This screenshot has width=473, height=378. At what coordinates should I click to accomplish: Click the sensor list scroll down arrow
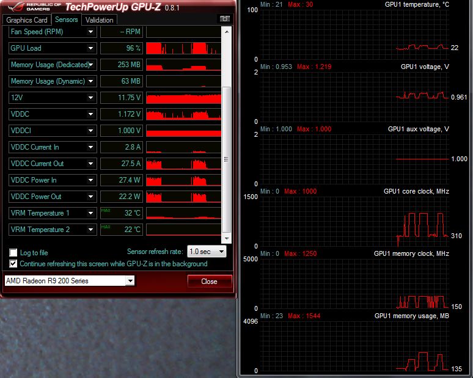[227, 238]
